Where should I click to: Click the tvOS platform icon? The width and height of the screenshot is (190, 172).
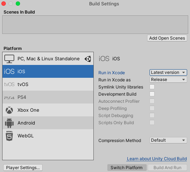click(9, 84)
